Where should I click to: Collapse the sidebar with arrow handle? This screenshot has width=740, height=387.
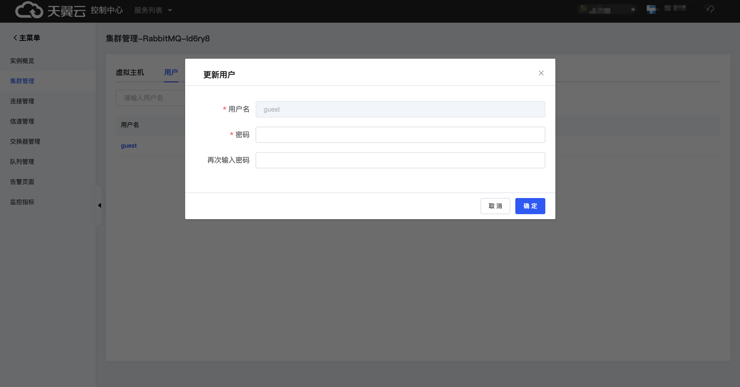pyautogui.click(x=99, y=205)
